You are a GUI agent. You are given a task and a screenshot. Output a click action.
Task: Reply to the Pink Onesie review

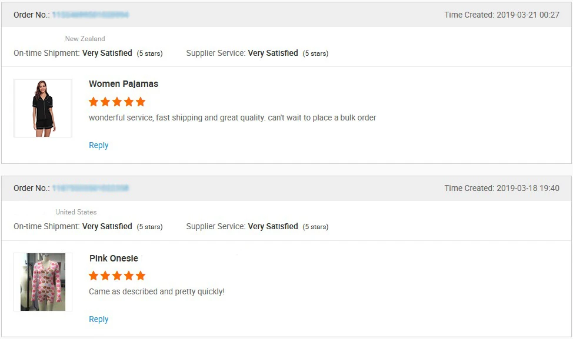point(99,319)
